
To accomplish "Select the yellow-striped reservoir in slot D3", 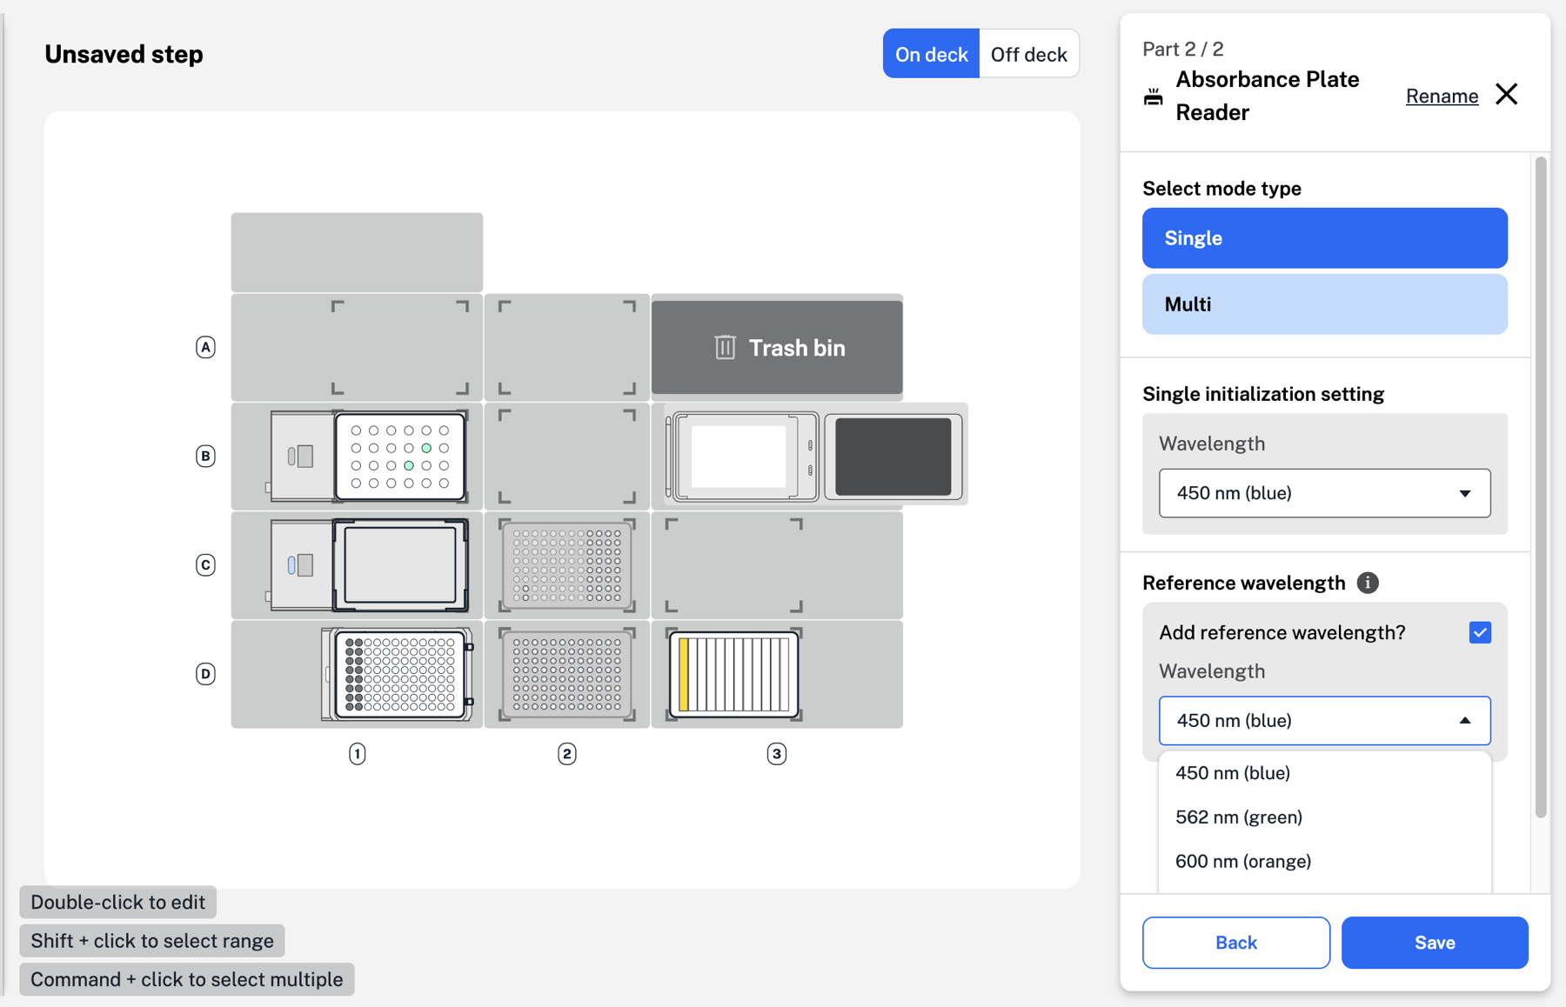I will pyautogui.click(x=733, y=675).
